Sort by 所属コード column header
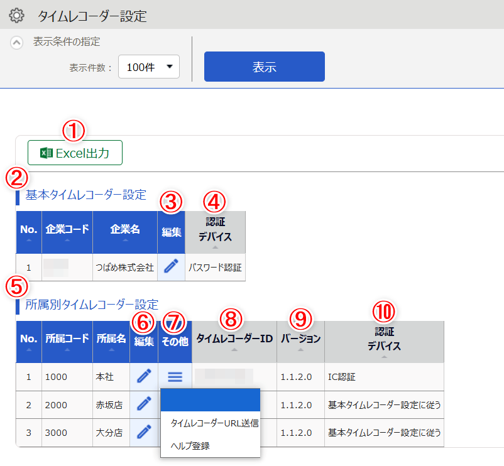Image resolution: width=504 pixels, height=466 pixels. tap(67, 342)
